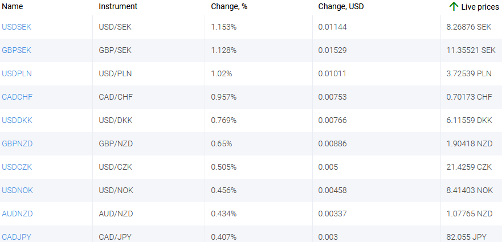The height and width of the screenshot is (242, 502).
Task: Click the Change, USD column header
Action: (x=341, y=7)
